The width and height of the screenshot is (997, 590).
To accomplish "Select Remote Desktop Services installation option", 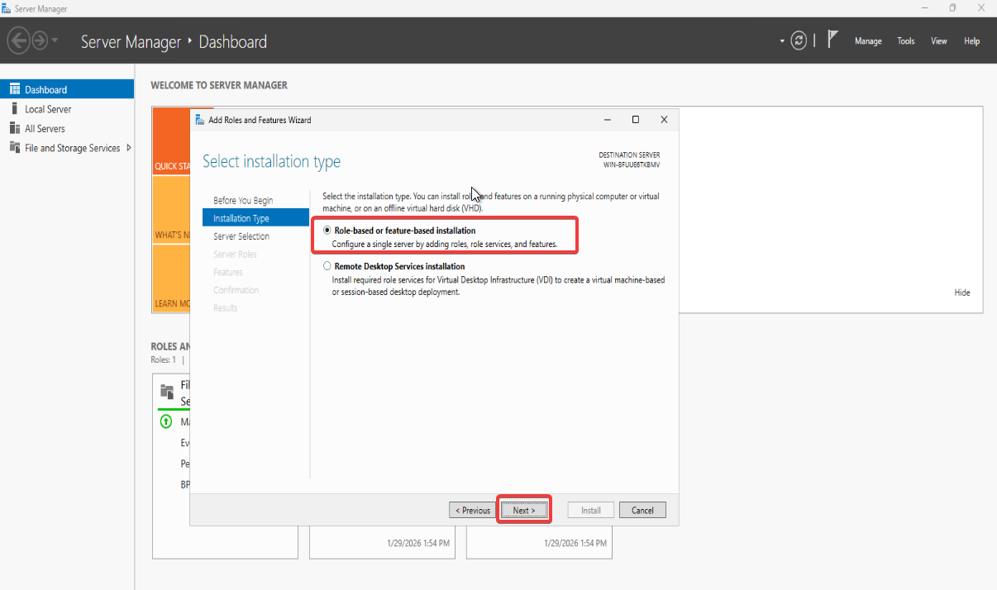I will coord(327,266).
